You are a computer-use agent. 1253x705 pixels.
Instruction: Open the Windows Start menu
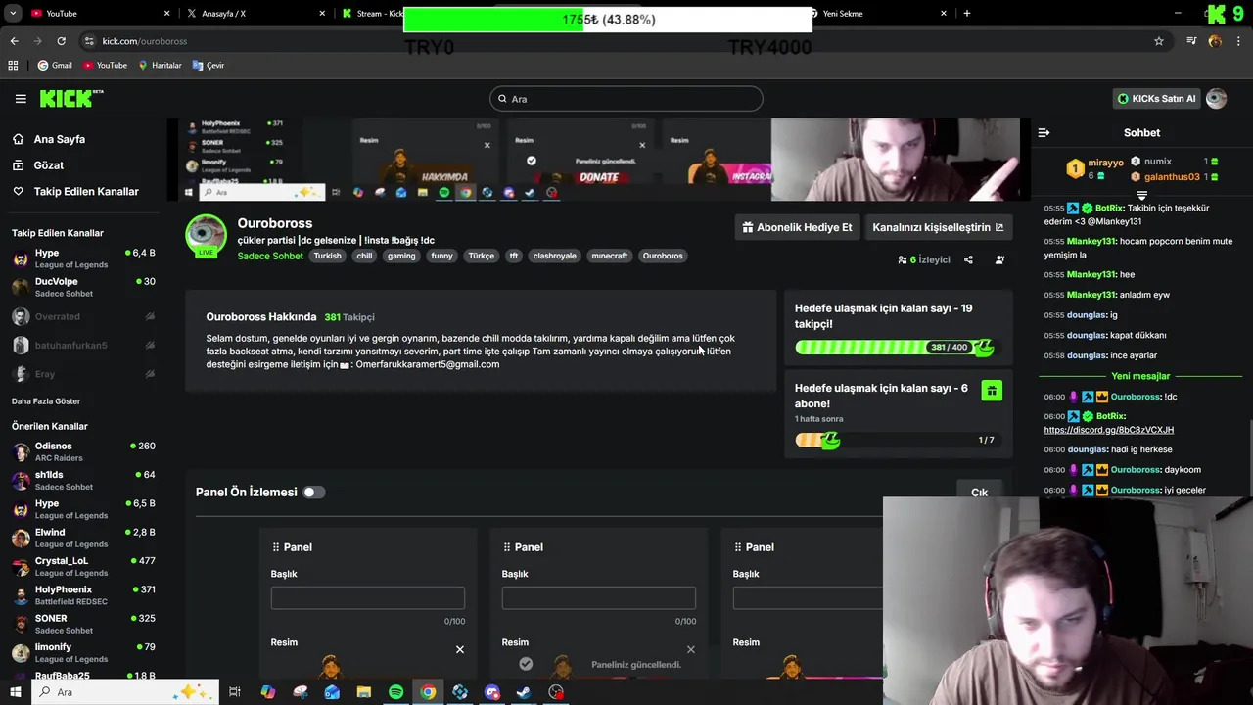pyautogui.click(x=15, y=692)
